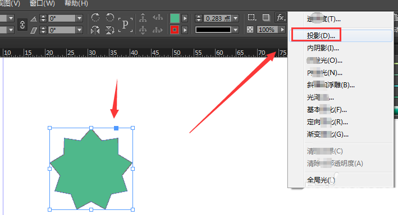Click the drop shadow toolbar icon
This screenshot has width=398, height=215.
(266, 17)
